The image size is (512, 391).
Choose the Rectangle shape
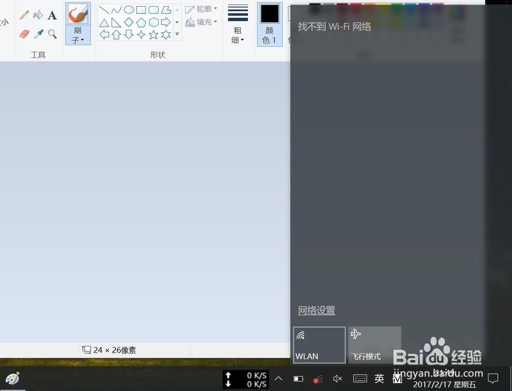click(x=141, y=10)
